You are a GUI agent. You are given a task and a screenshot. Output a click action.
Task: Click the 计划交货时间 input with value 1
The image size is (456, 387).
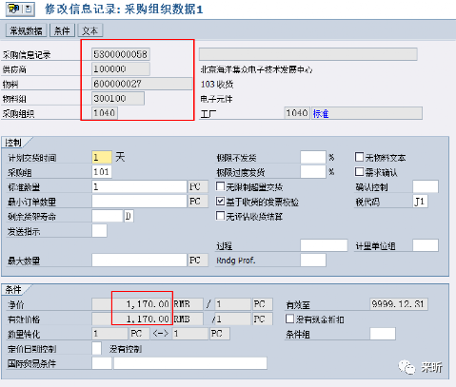click(x=102, y=157)
